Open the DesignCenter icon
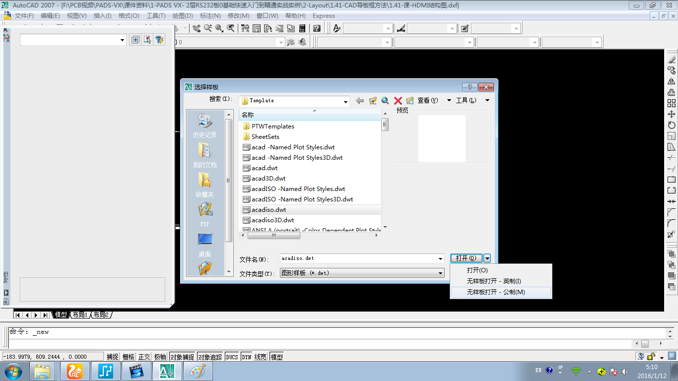 click(x=257, y=29)
